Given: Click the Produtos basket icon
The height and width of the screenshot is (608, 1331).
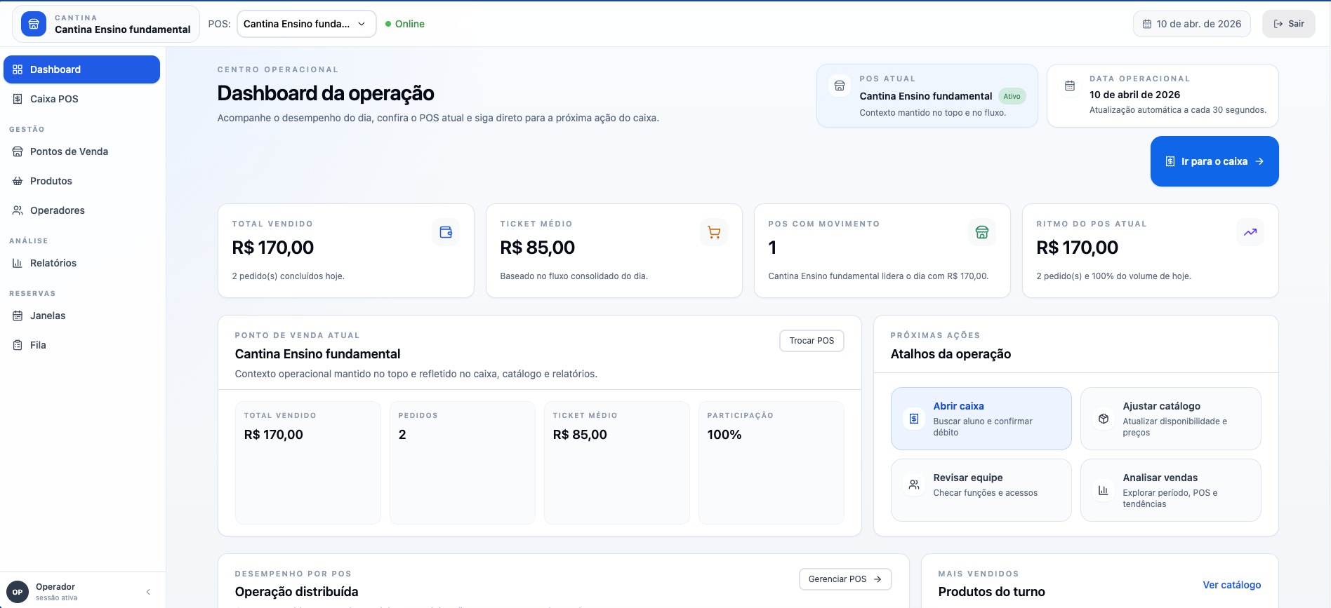Looking at the screenshot, I should (18, 181).
